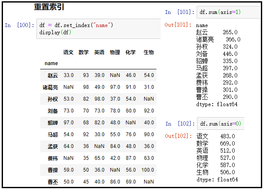Click 诸葛亮's NaN 语文 cell
263x189 pixels.
click(68, 87)
